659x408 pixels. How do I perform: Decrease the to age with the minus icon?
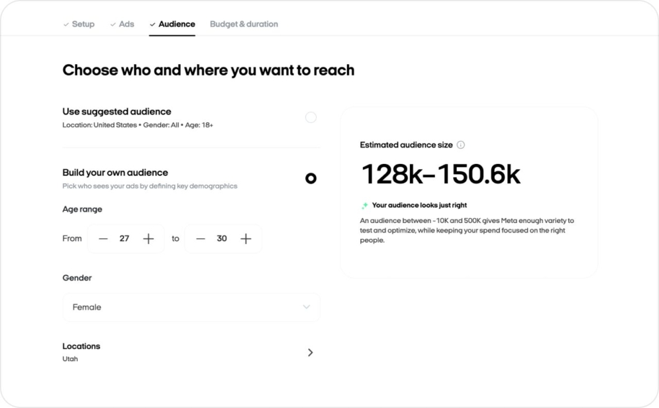click(x=200, y=238)
